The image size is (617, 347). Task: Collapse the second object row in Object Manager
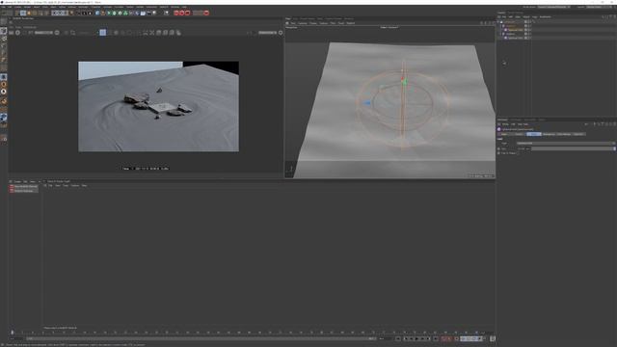(x=500, y=26)
